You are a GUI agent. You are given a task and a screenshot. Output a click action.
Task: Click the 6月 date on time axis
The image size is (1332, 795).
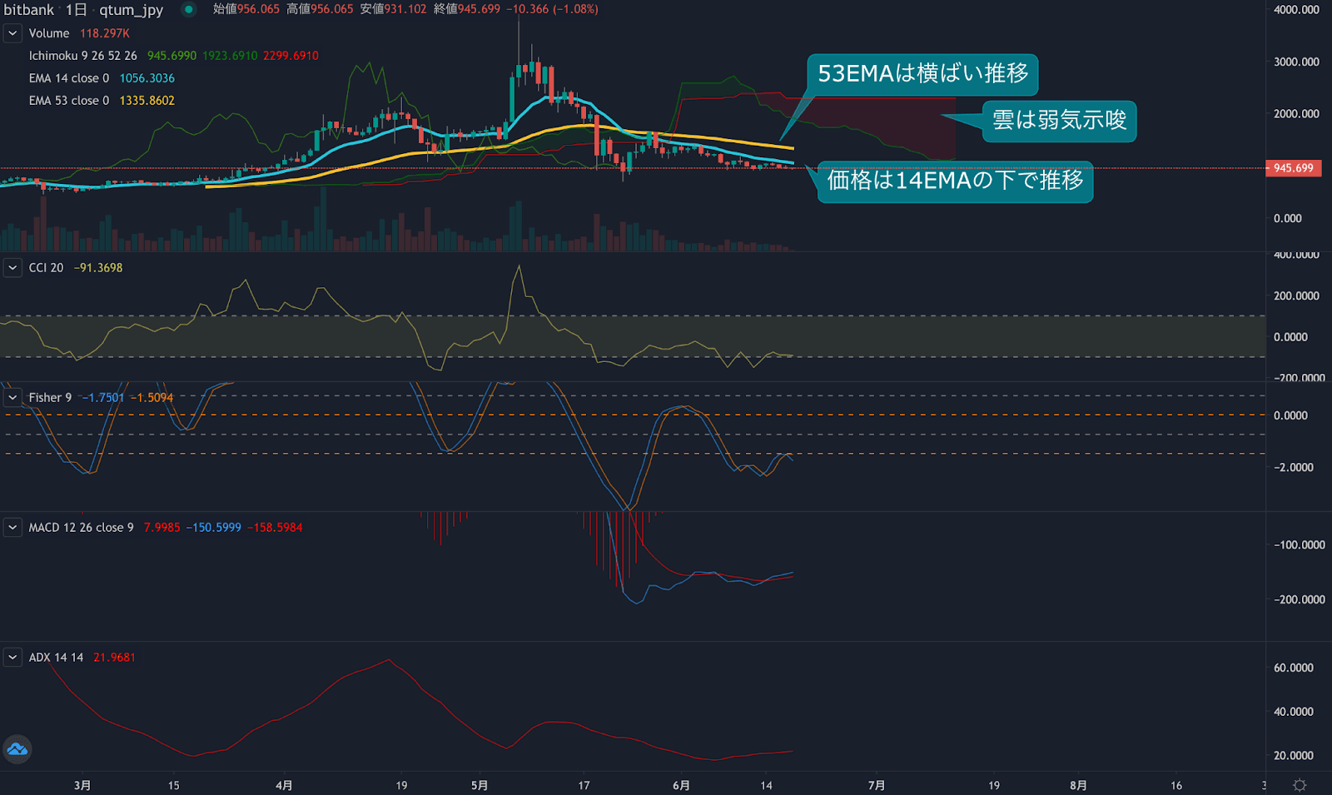pyautogui.click(x=681, y=785)
